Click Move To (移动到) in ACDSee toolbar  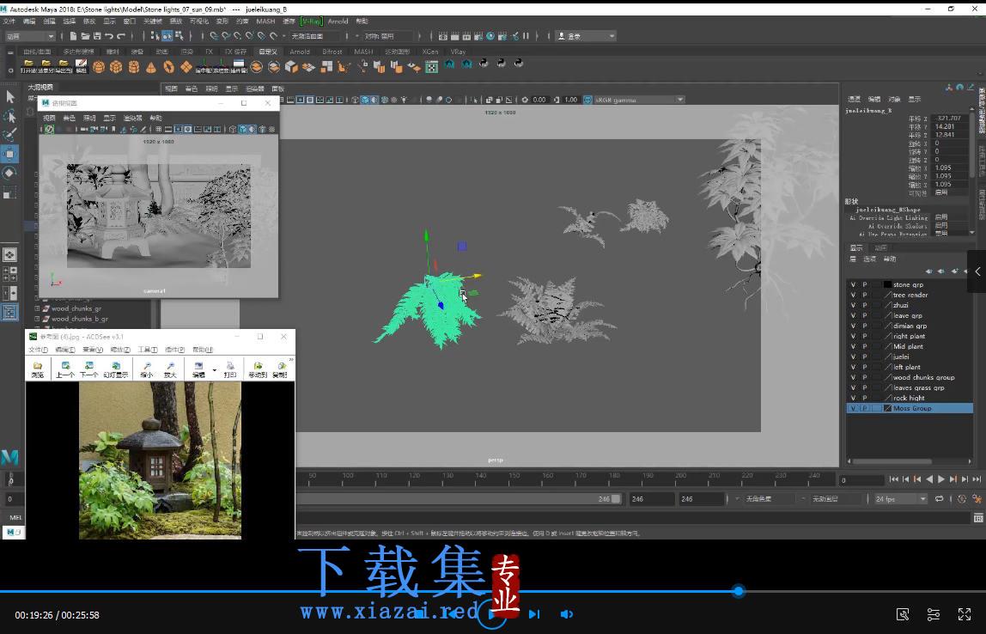[x=257, y=369]
